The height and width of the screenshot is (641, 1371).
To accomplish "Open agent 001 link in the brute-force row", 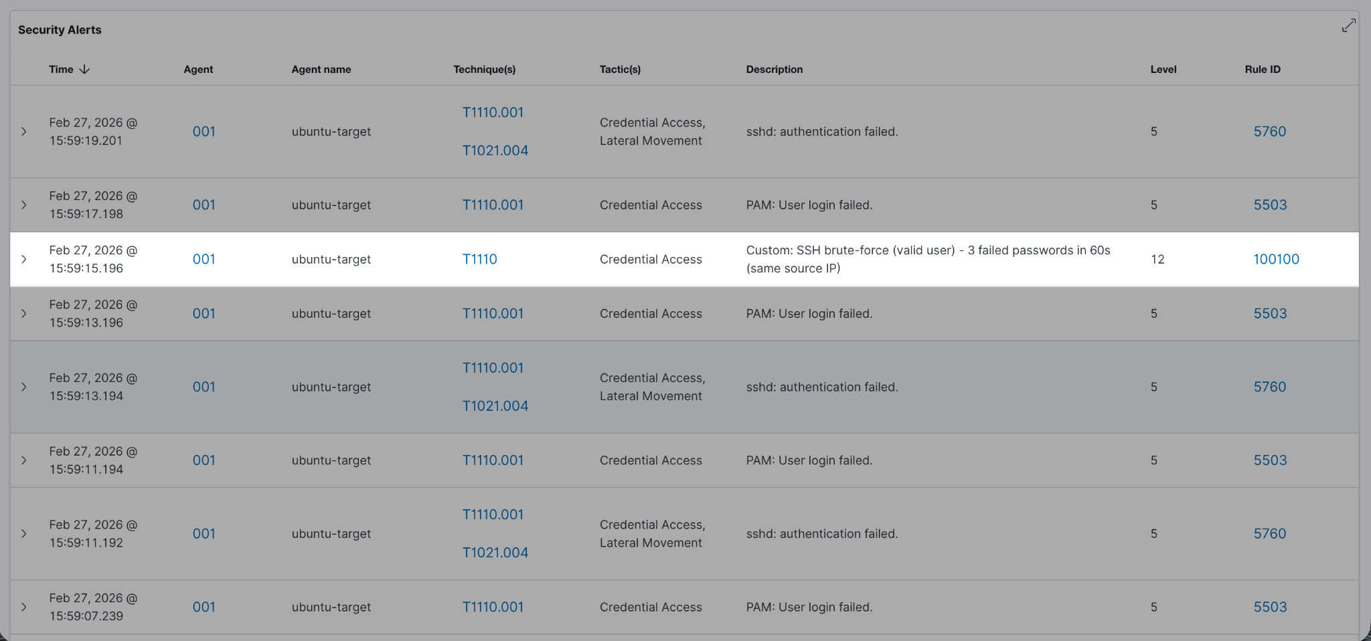I will pyautogui.click(x=204, y=260).
